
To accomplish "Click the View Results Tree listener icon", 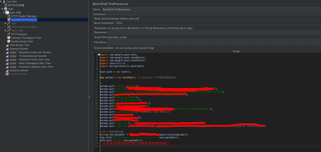I will 7,45.
